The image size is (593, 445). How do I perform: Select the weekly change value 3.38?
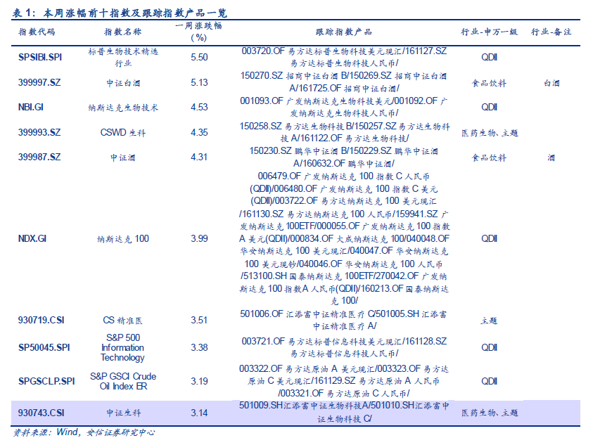coord(199,347)
